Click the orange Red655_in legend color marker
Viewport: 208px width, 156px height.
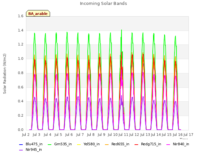point(107,144)
